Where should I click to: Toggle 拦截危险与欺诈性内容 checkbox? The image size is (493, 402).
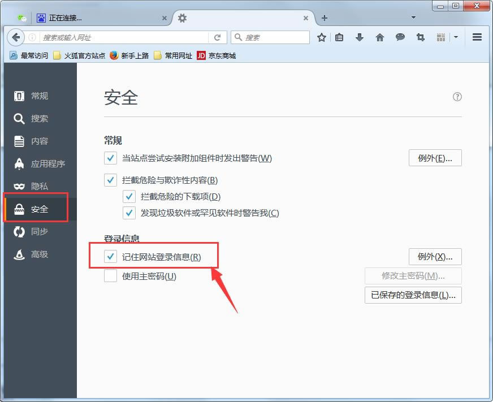pyautogui.click(x=110, y=180)
